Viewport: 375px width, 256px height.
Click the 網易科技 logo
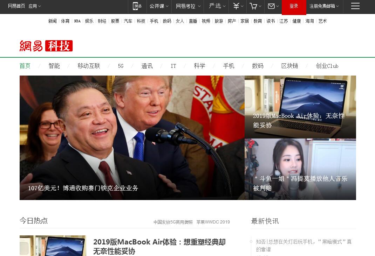pos(46,46)
